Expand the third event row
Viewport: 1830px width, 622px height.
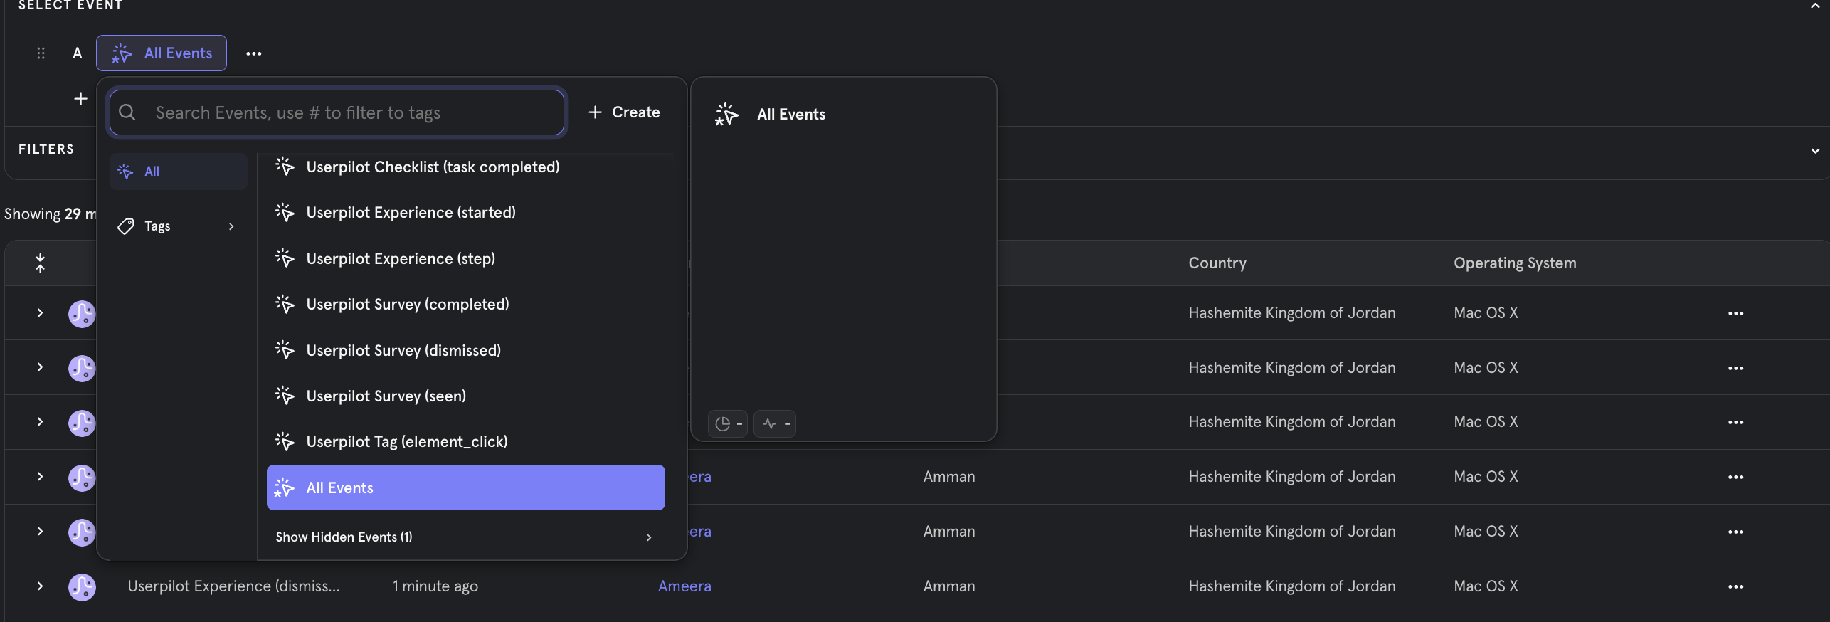[x=40, y=422]
